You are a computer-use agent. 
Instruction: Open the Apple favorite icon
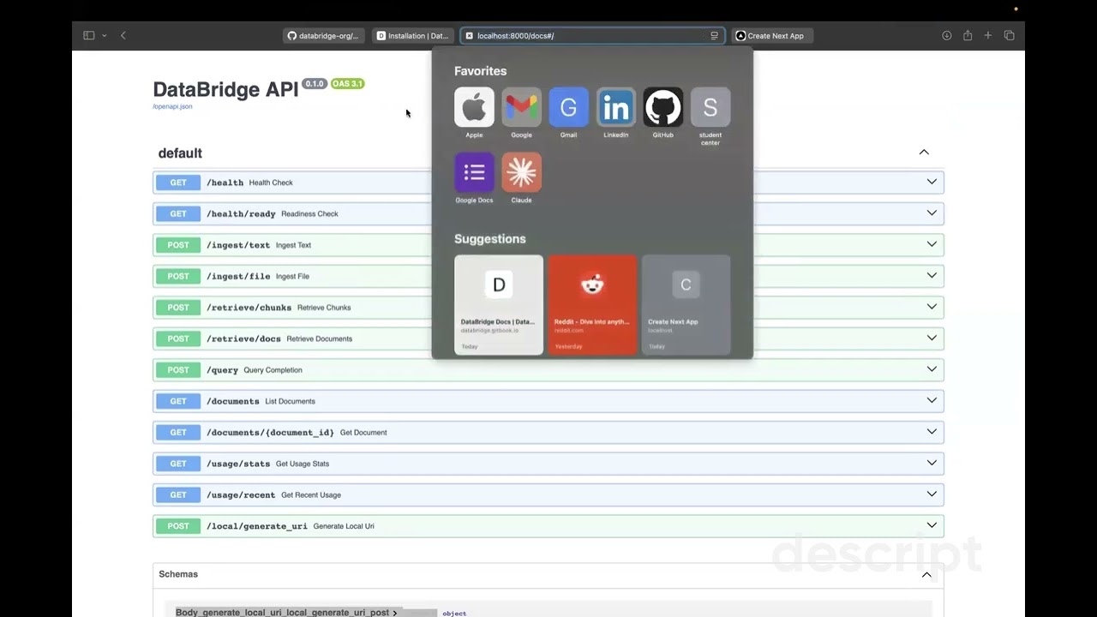point(474,107)
